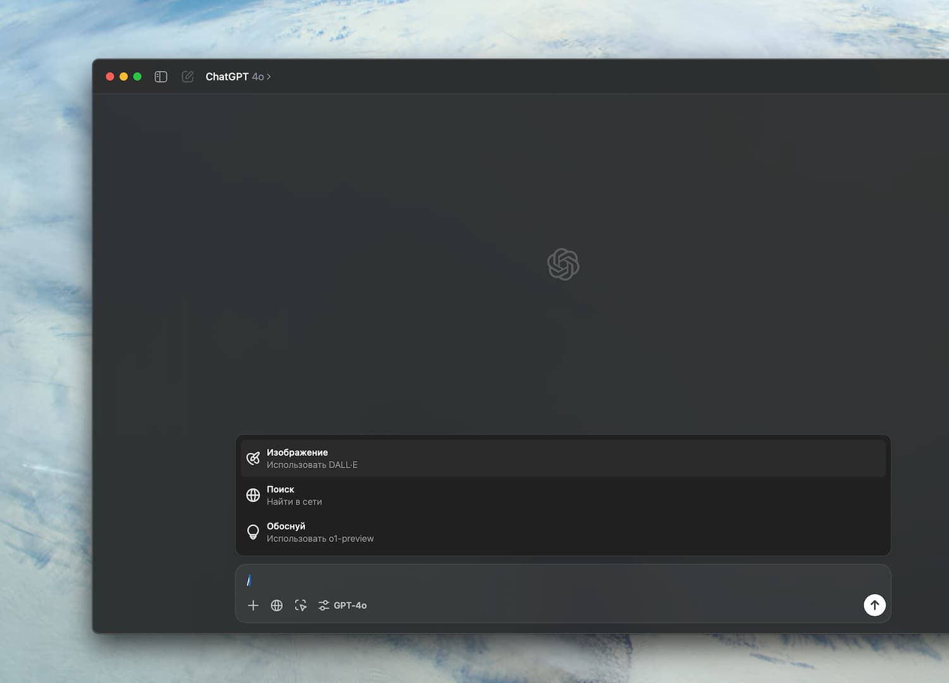Screen dimensions: 949x683
Task: Select the Поиск web search command
Action: (563, 495)
